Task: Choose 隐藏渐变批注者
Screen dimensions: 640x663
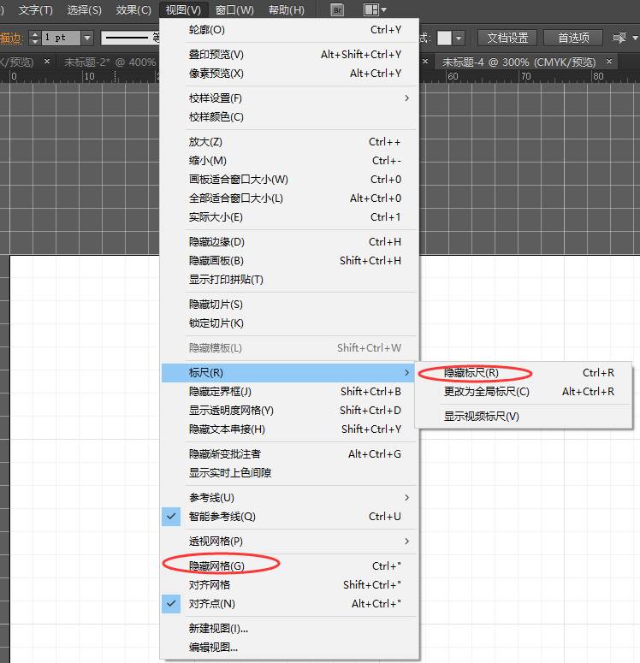Action: pyautogui.click(x=290, y=454)
